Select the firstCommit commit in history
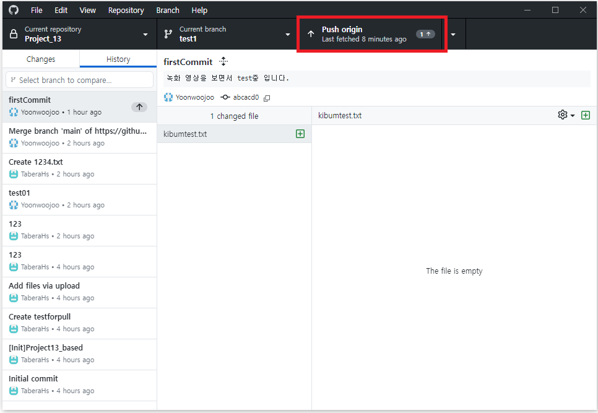 tap(79, 106)
